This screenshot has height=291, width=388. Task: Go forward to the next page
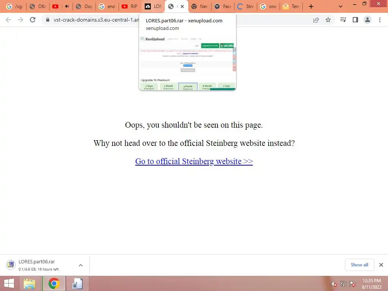tap(20, 20)
